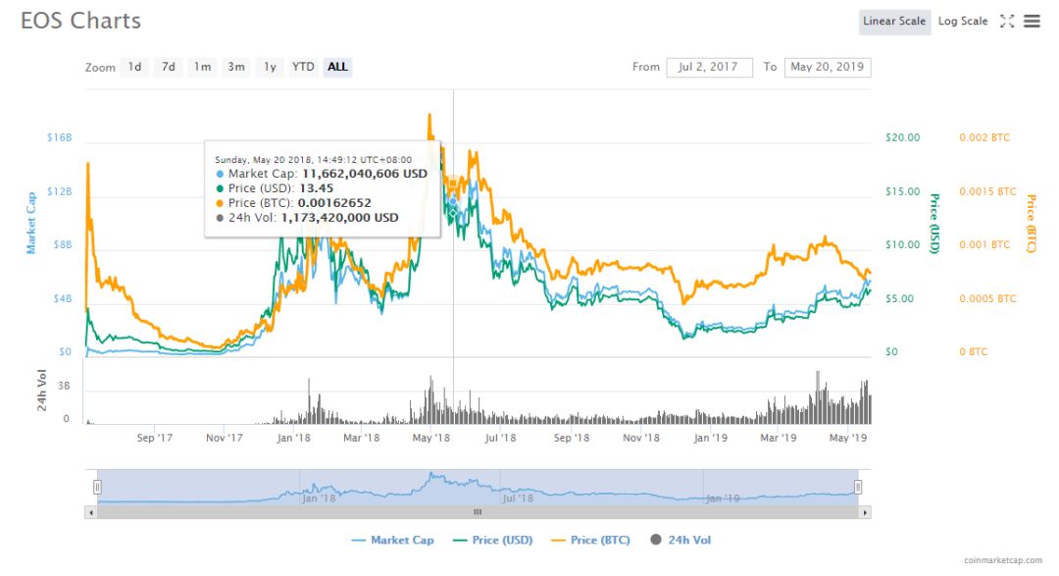Set zoom range to YTD
The height and width of the screenshot is (576, 1059).
303,67
